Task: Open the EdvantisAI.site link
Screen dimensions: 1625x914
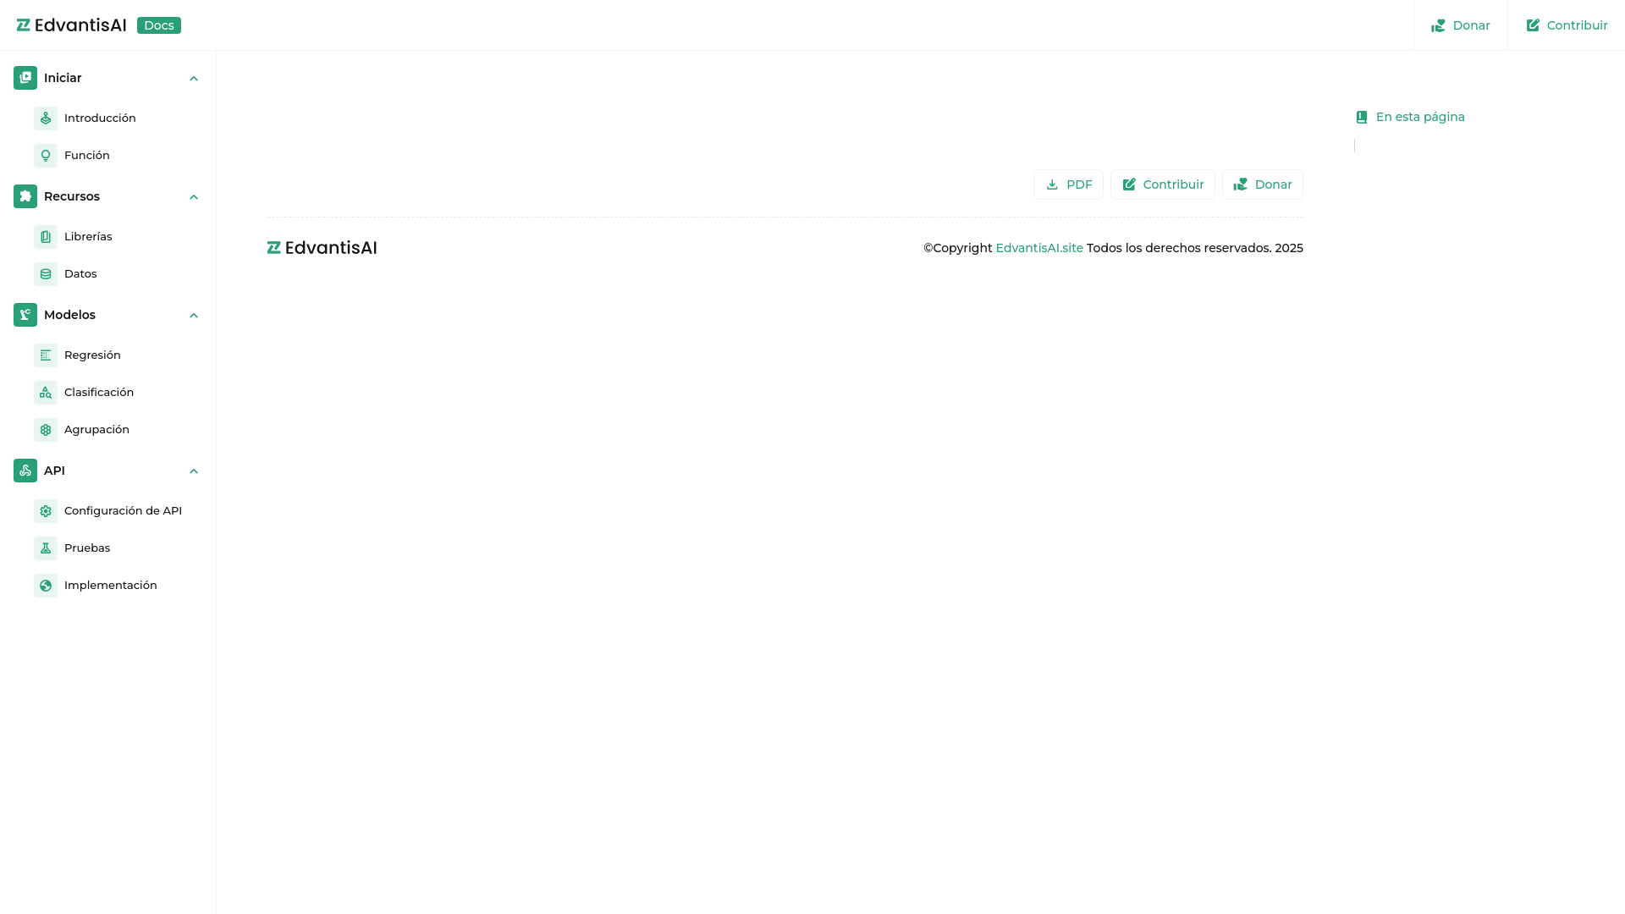Action: coord(1039,248)
